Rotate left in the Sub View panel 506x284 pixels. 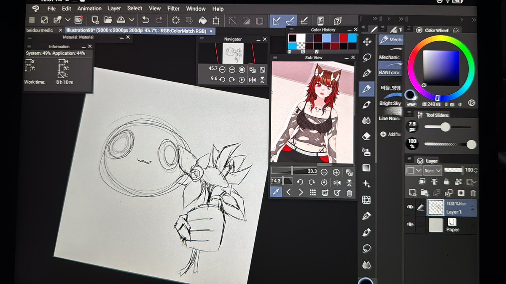pos(300,182)
